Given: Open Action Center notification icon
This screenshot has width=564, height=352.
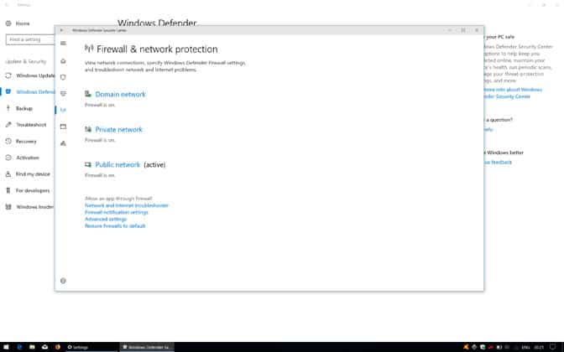Looking at the screenshot, I should point(553,347).
